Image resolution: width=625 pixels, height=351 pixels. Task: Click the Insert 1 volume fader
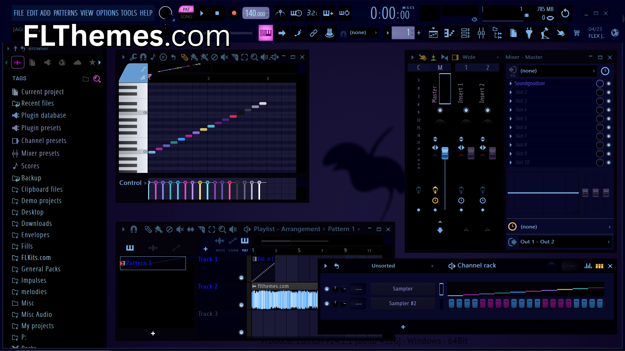(x=471, y=153)
